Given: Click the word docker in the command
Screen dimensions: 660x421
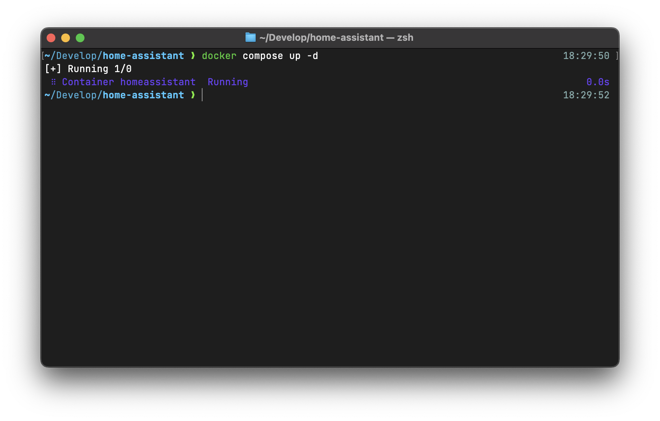Looking at the screenshot, I should pos(219,56).
